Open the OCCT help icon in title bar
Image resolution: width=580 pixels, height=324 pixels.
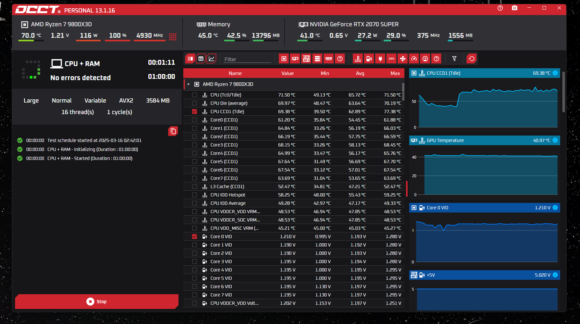[500, 8]
